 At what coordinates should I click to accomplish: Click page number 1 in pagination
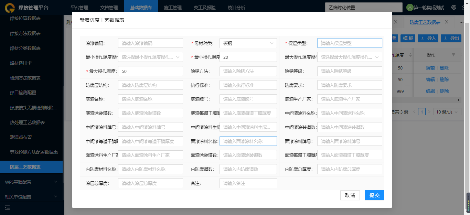(x=422, y=111)
